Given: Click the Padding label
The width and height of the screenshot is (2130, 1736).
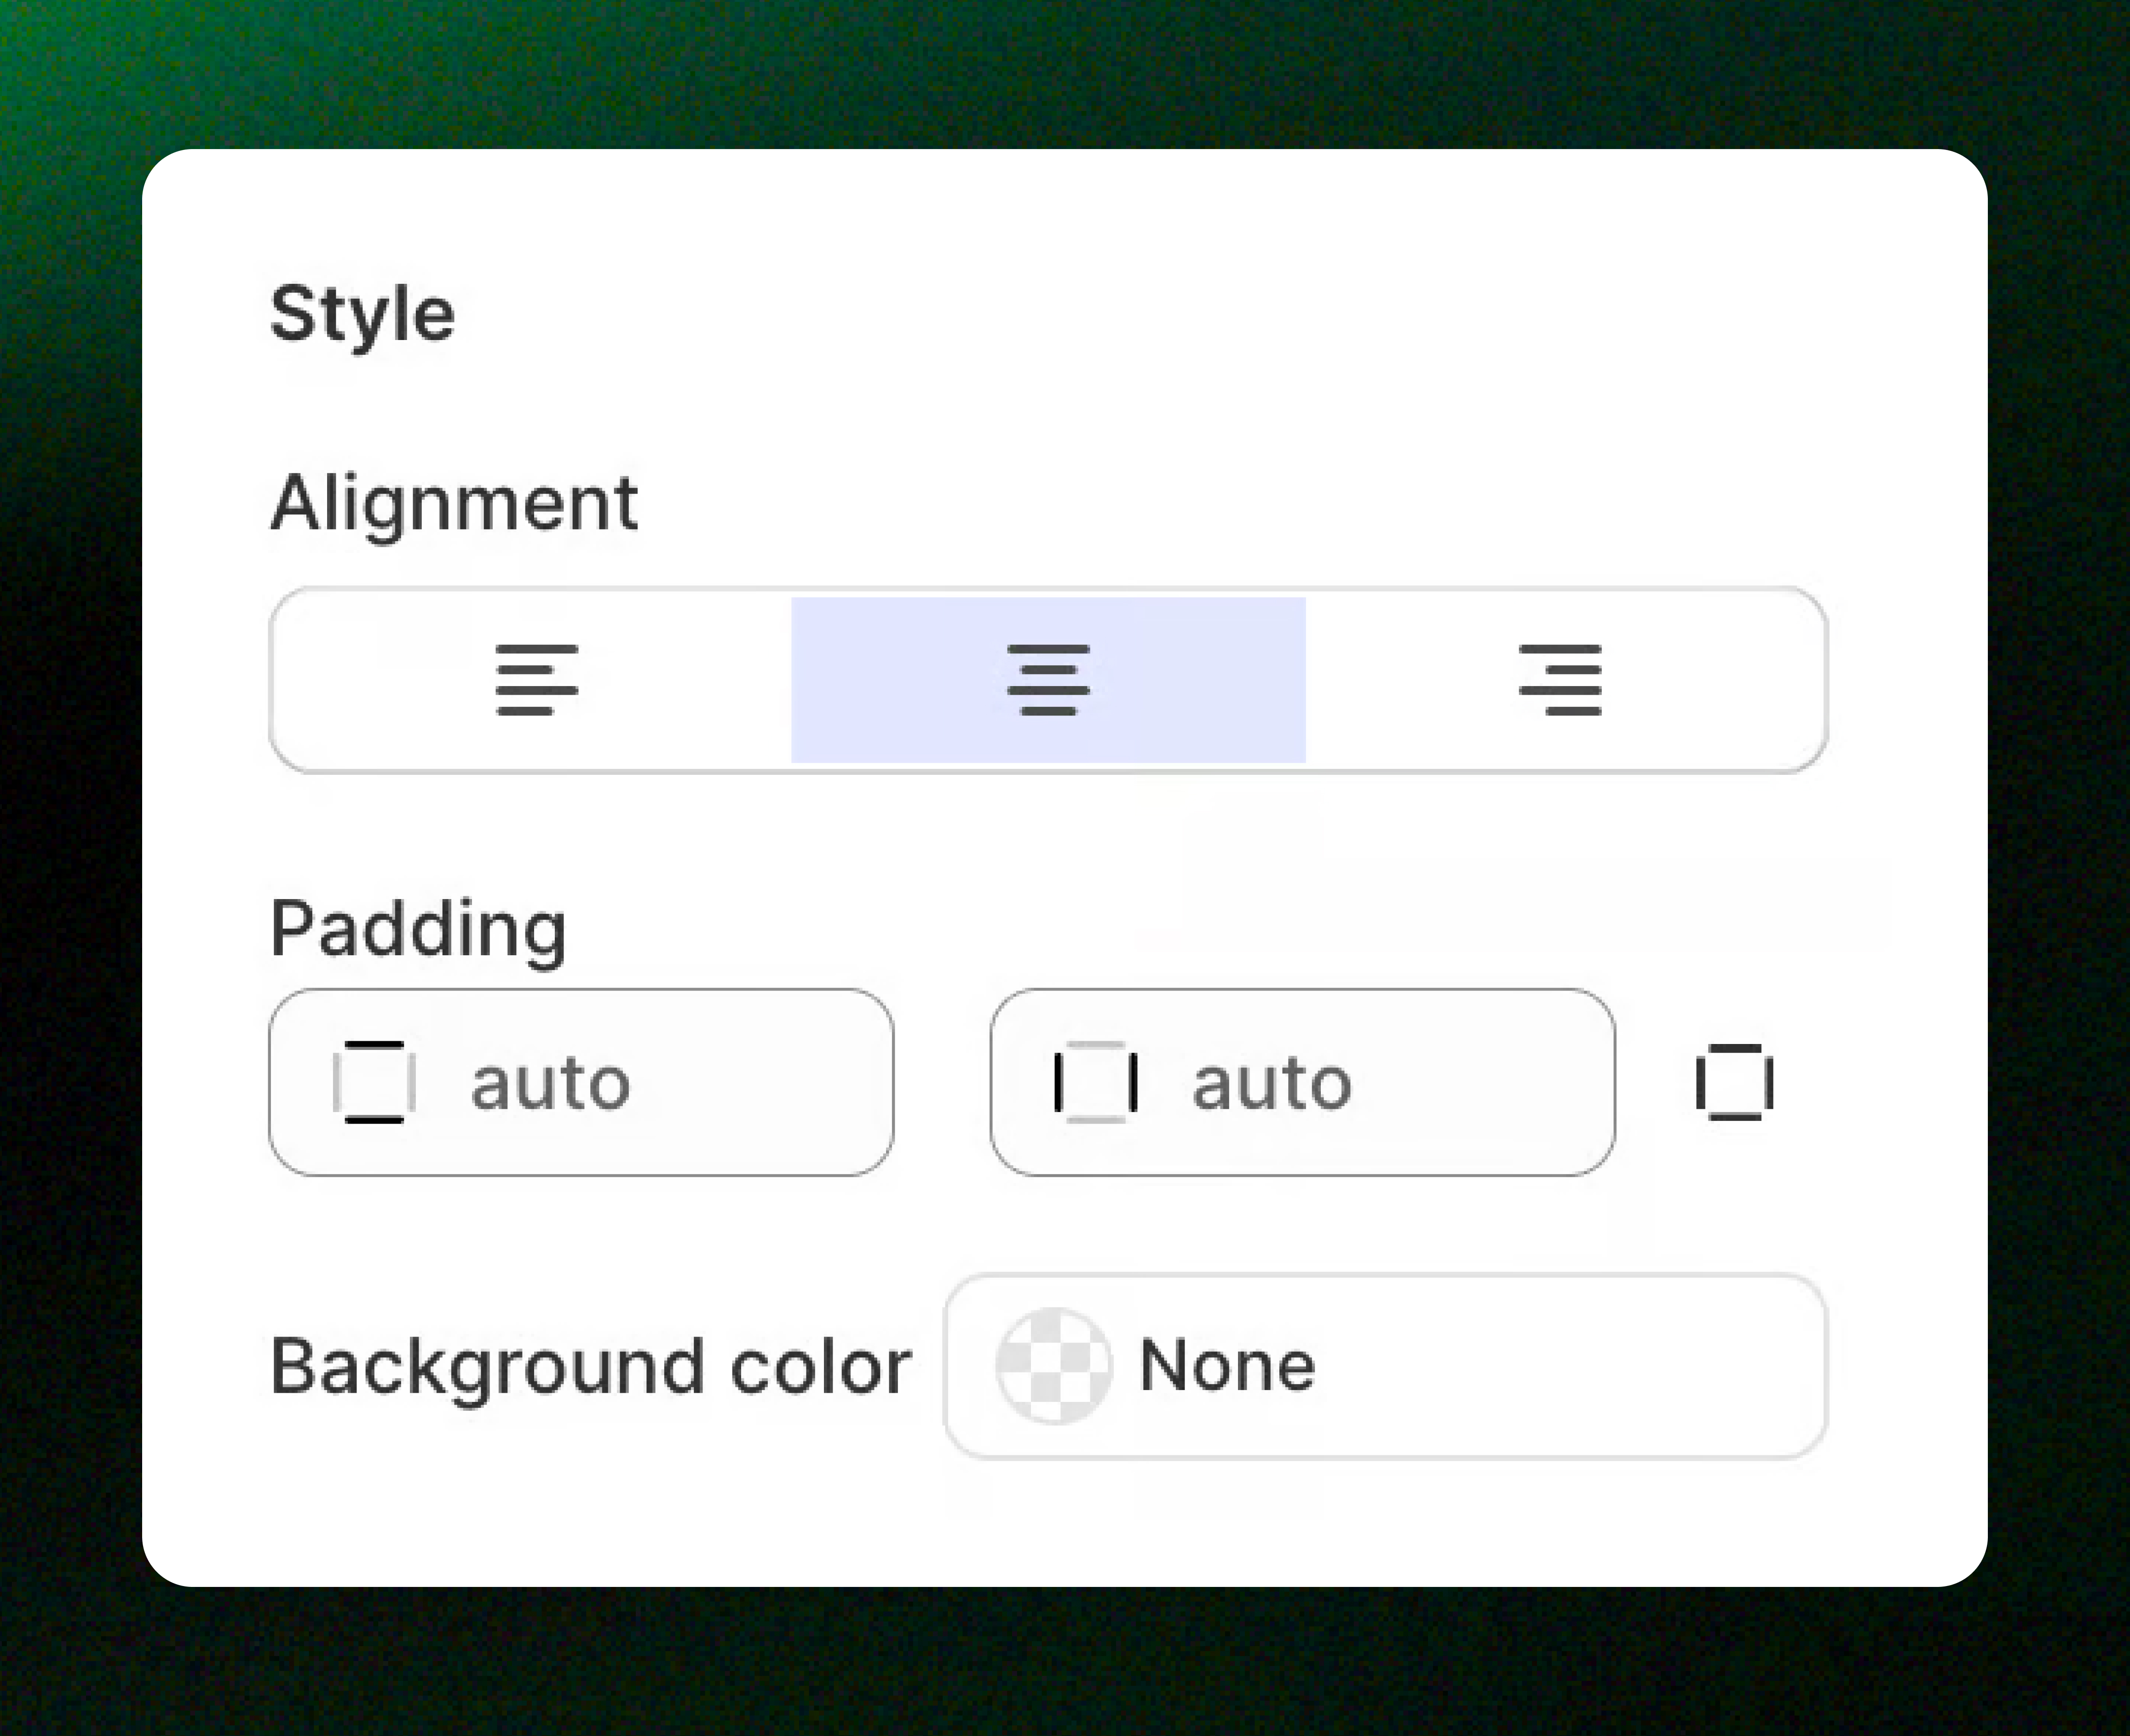Looking at the screenshot, I should coord(418,929).
